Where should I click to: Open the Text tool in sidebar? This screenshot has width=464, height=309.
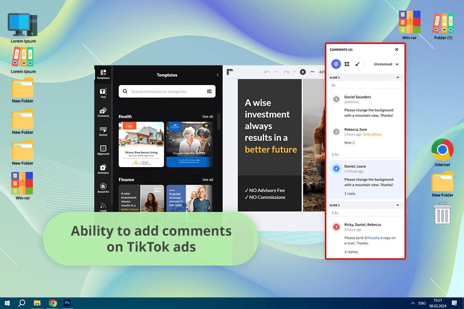(103, 93)
